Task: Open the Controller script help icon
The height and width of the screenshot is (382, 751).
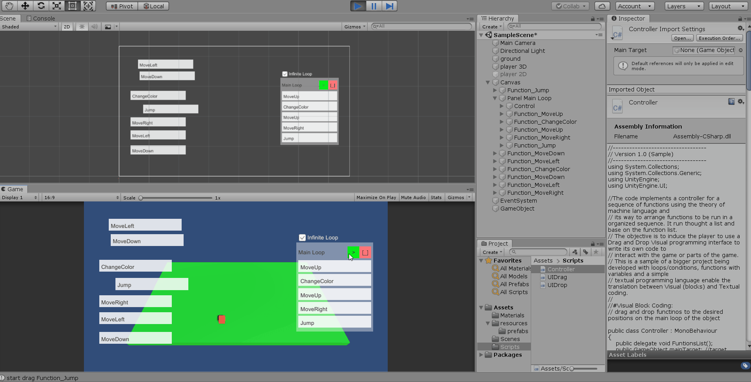Action: tap(731, 102)
